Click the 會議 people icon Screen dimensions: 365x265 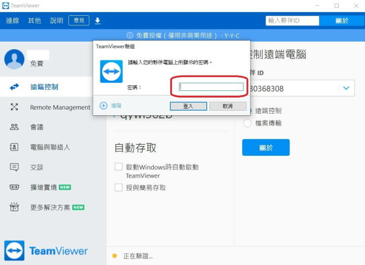[x=14, y=127]
